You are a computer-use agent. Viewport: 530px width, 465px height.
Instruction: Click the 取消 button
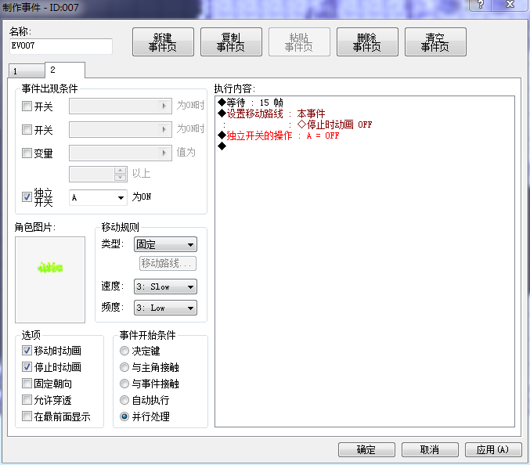(430, 450)
